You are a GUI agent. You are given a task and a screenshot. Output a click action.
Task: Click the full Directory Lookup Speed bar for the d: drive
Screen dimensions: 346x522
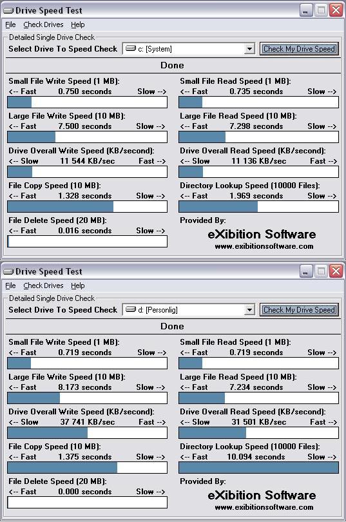258,468
